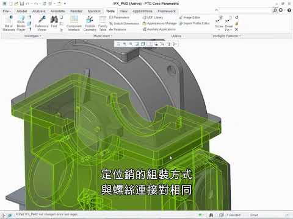Screen dimensions: 293x219
Task: Open the Relations editor
Action: 118,29
